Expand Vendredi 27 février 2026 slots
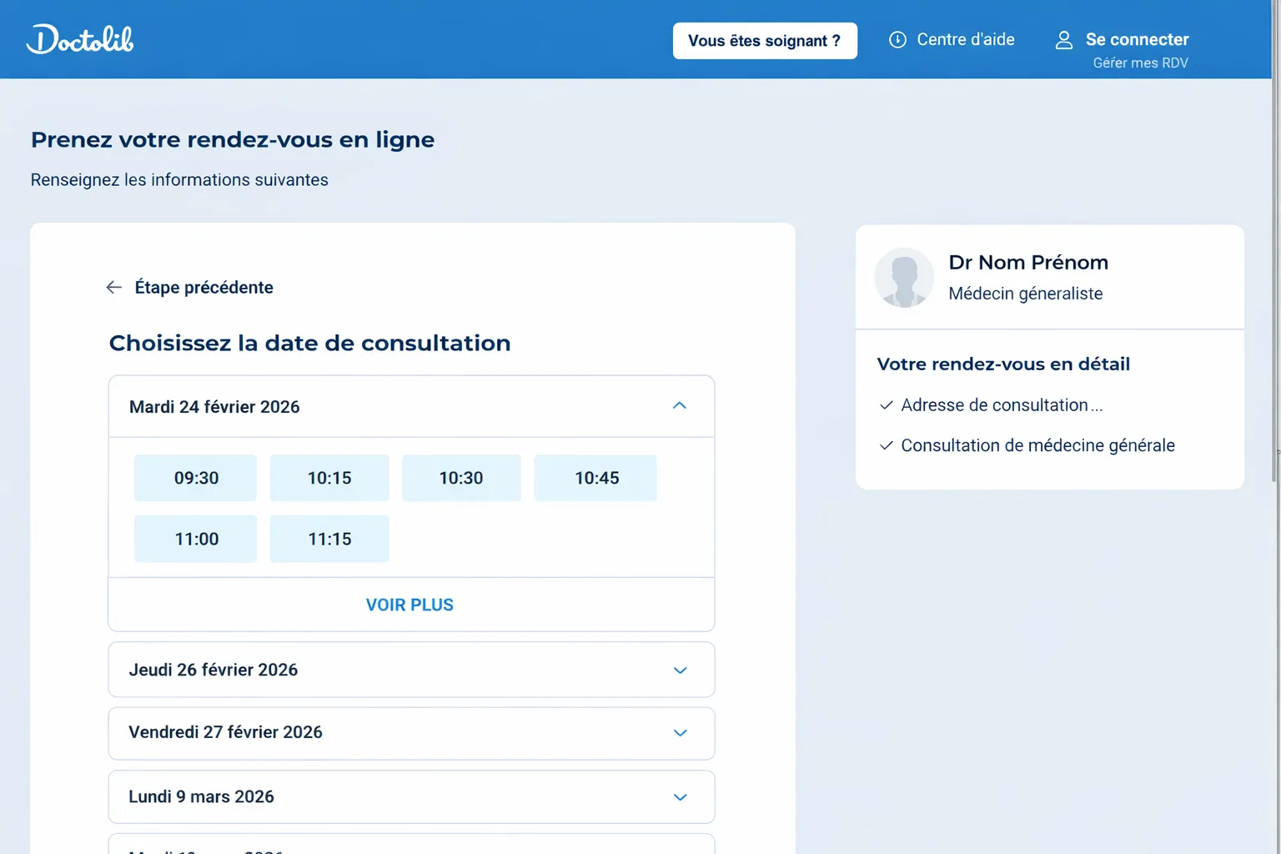Screen dimensions: 1281x854 coord(680,733)
